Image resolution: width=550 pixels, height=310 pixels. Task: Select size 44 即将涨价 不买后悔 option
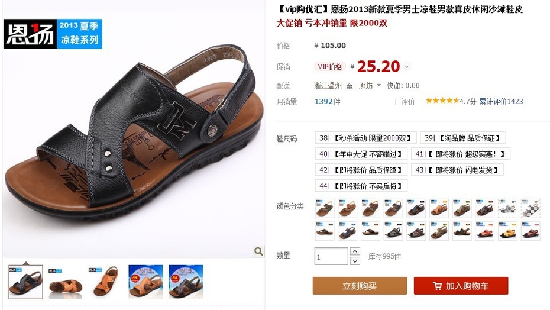[361, 186]
